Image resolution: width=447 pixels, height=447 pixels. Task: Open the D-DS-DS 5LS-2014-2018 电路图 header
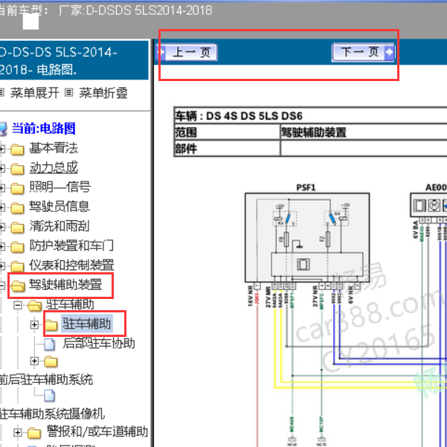tap(74, 60)
